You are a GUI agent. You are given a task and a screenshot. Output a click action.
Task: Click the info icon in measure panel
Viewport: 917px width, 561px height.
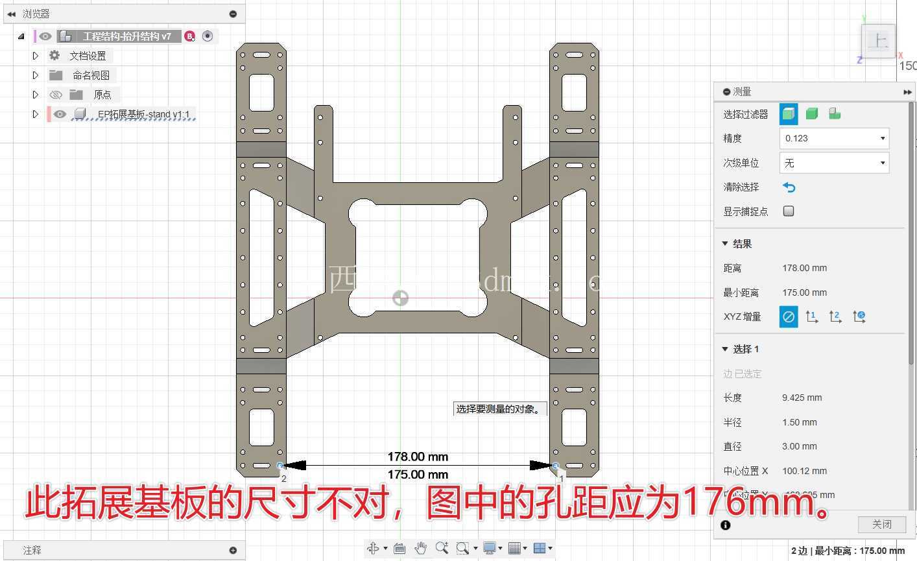(x=726, y=525)
